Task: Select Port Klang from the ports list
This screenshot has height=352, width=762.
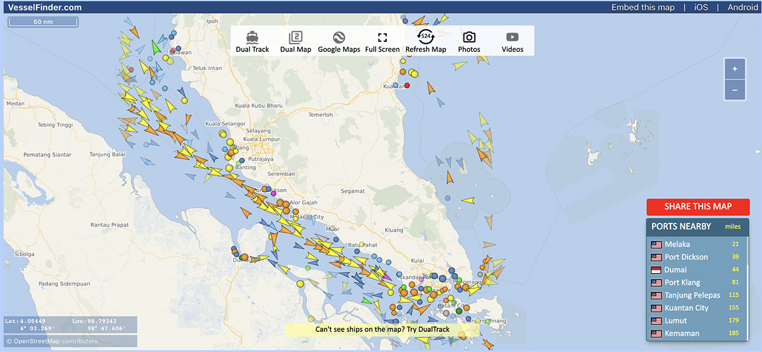Action: coord(682,282)
